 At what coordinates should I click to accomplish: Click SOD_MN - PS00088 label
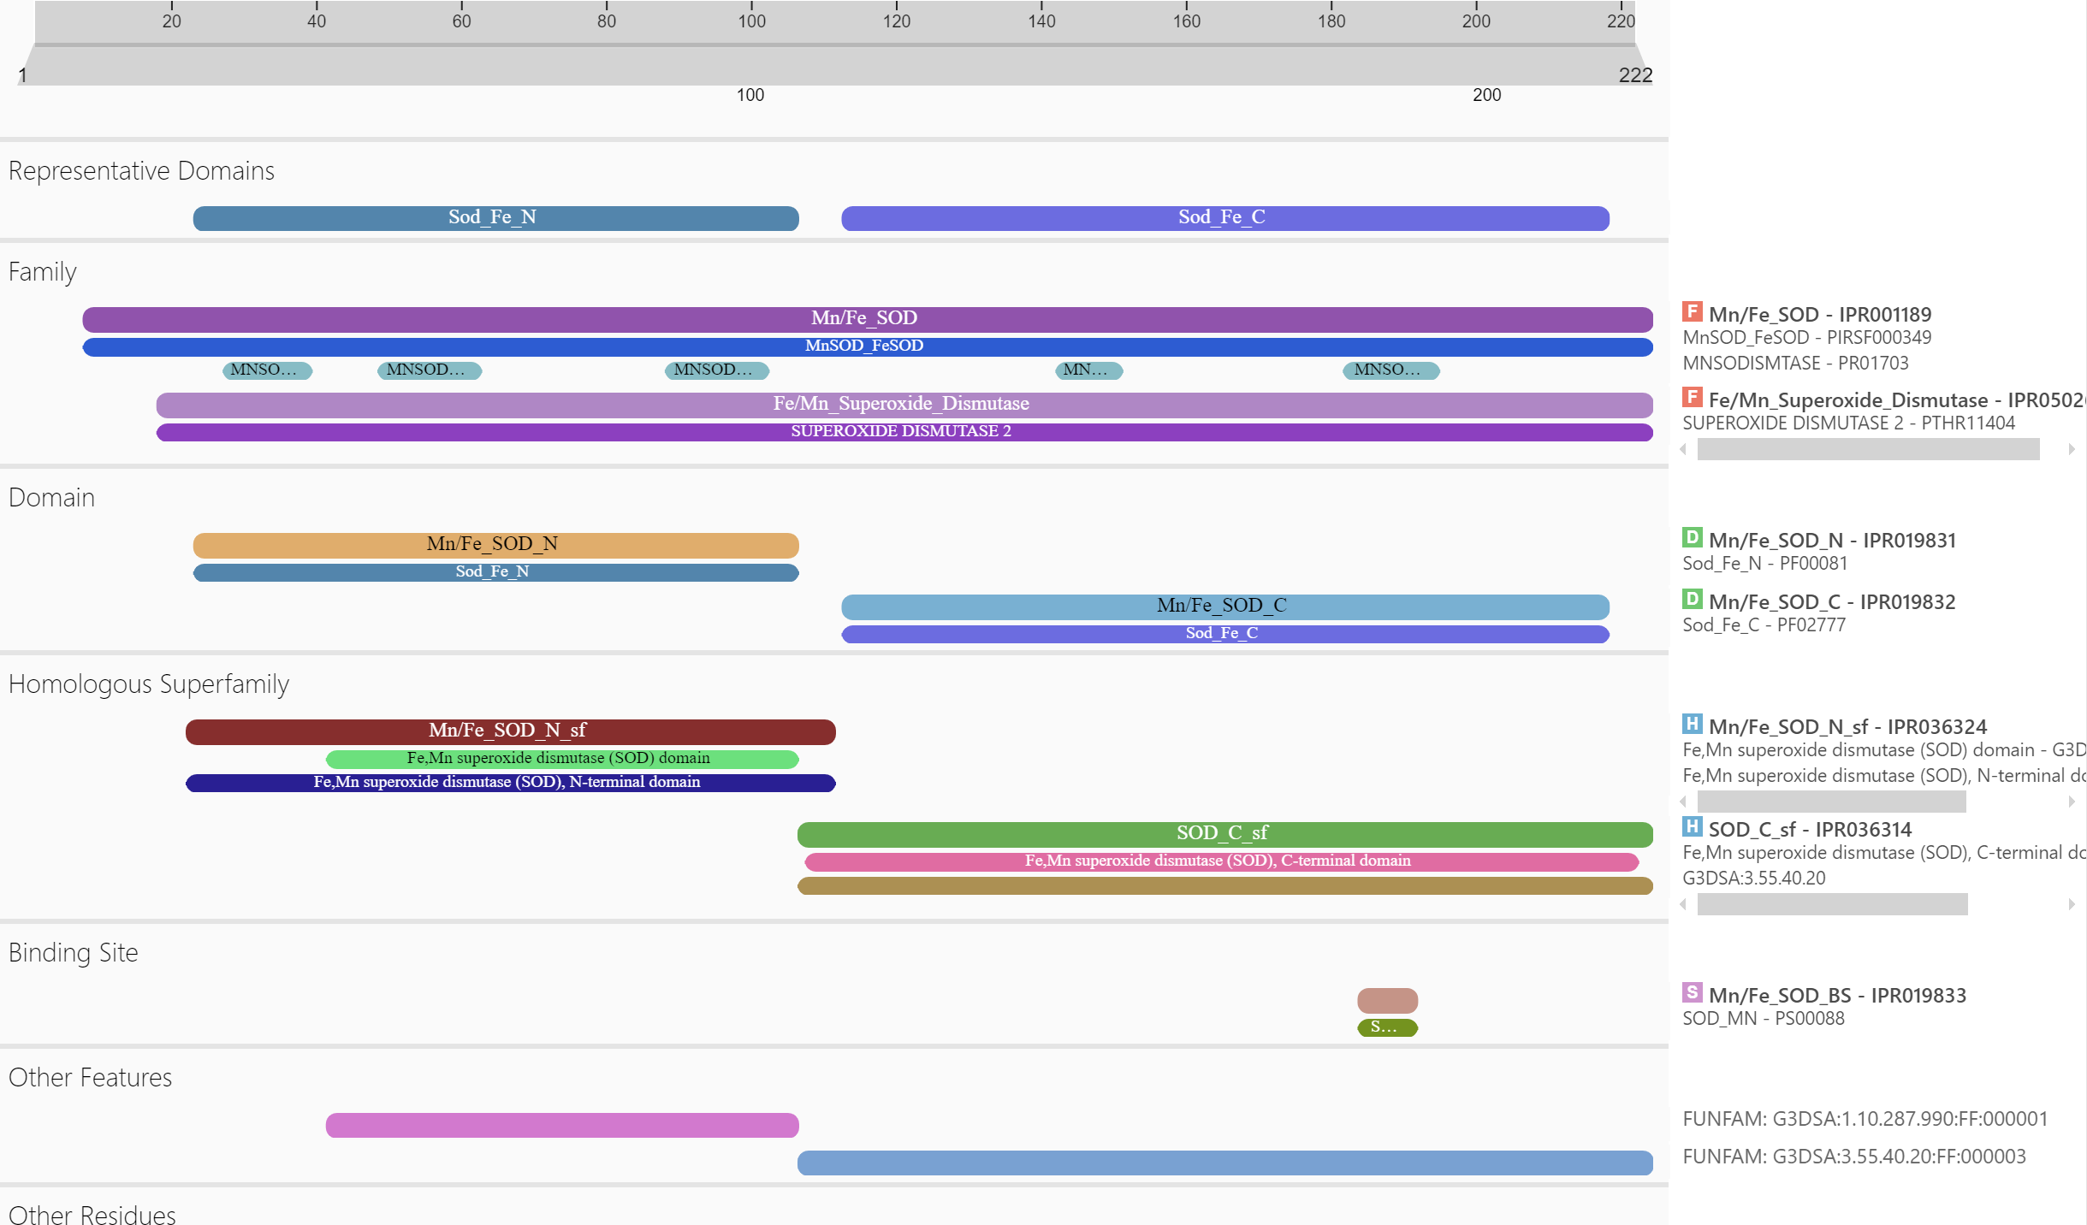[1763, 1019]
